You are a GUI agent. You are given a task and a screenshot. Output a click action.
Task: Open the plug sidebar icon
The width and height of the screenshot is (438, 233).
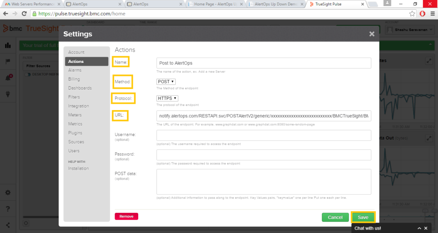click(x=8, y=94)
